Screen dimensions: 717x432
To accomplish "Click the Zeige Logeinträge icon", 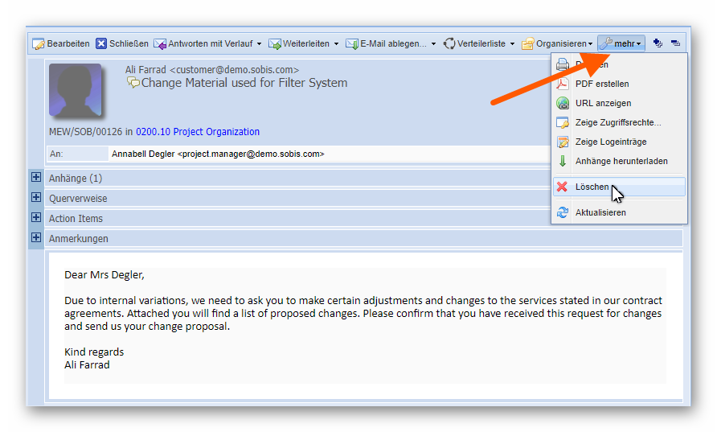I will [x=563, y=142].
